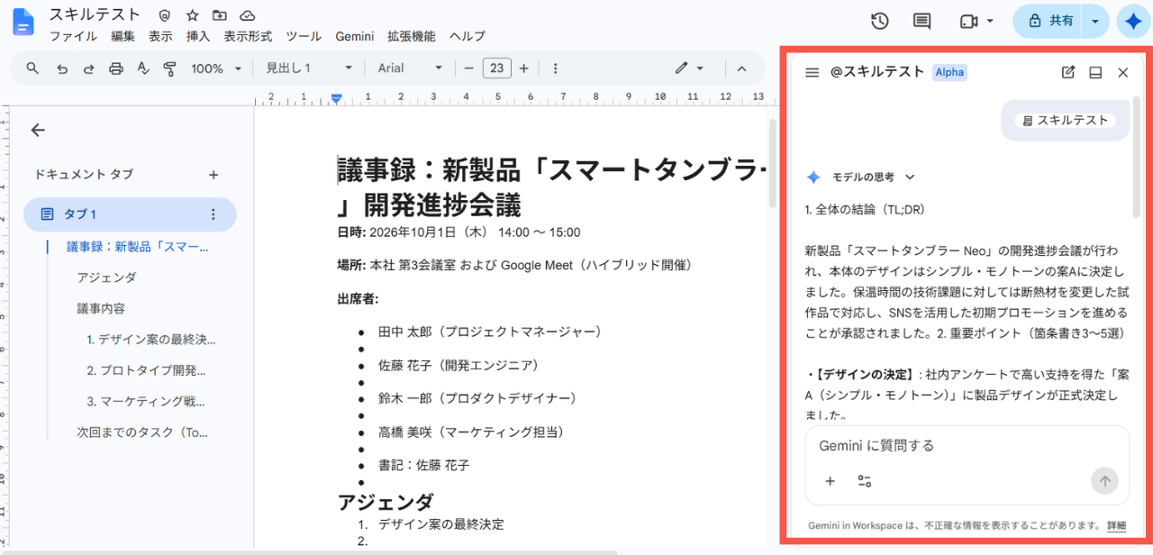Click the search magnifier in toolbar
1153x555 pixels.
click(x=32, y=68)
